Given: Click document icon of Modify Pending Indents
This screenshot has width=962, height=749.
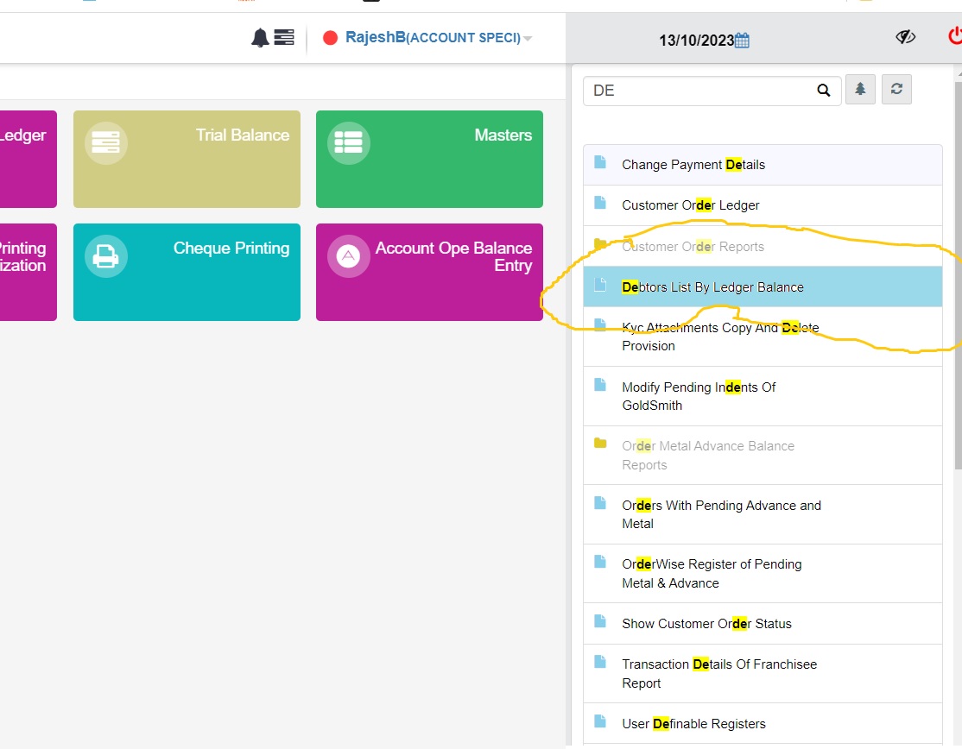Looking at the screenshot, I should tap(600, 384).
